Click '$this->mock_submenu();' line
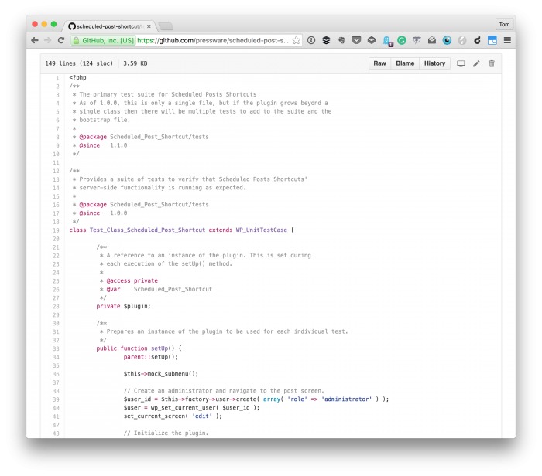This screenshot has width=542, height=476. click(161, 374)
